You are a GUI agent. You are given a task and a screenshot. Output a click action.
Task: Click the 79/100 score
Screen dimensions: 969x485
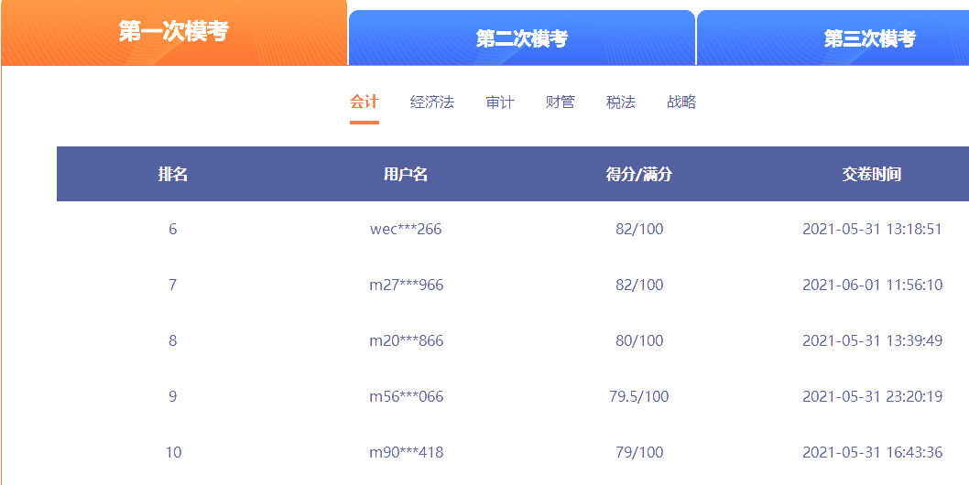(639, 452)
